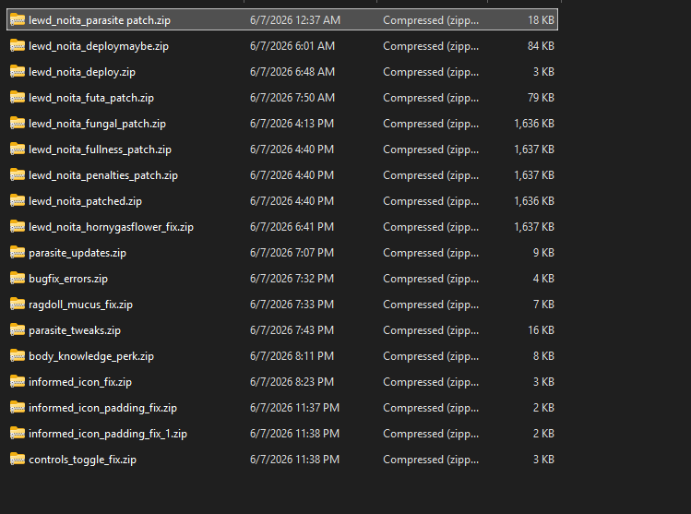This screenshot has width=691, height=514.
Task: Select file name lewd_noita_fungal_patch.zip
Action: point(98,124)
